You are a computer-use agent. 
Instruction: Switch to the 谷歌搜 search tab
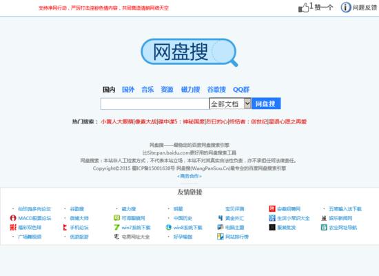click(216, 90)
